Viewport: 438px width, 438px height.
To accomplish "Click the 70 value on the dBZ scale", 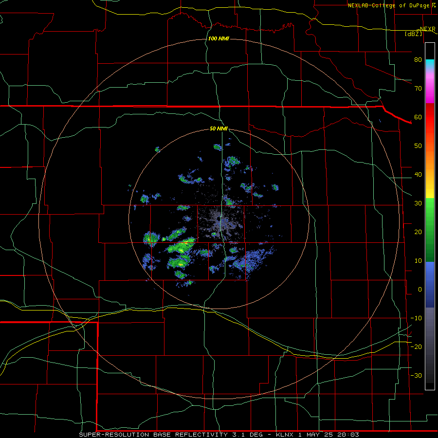I will pos(418,88).
